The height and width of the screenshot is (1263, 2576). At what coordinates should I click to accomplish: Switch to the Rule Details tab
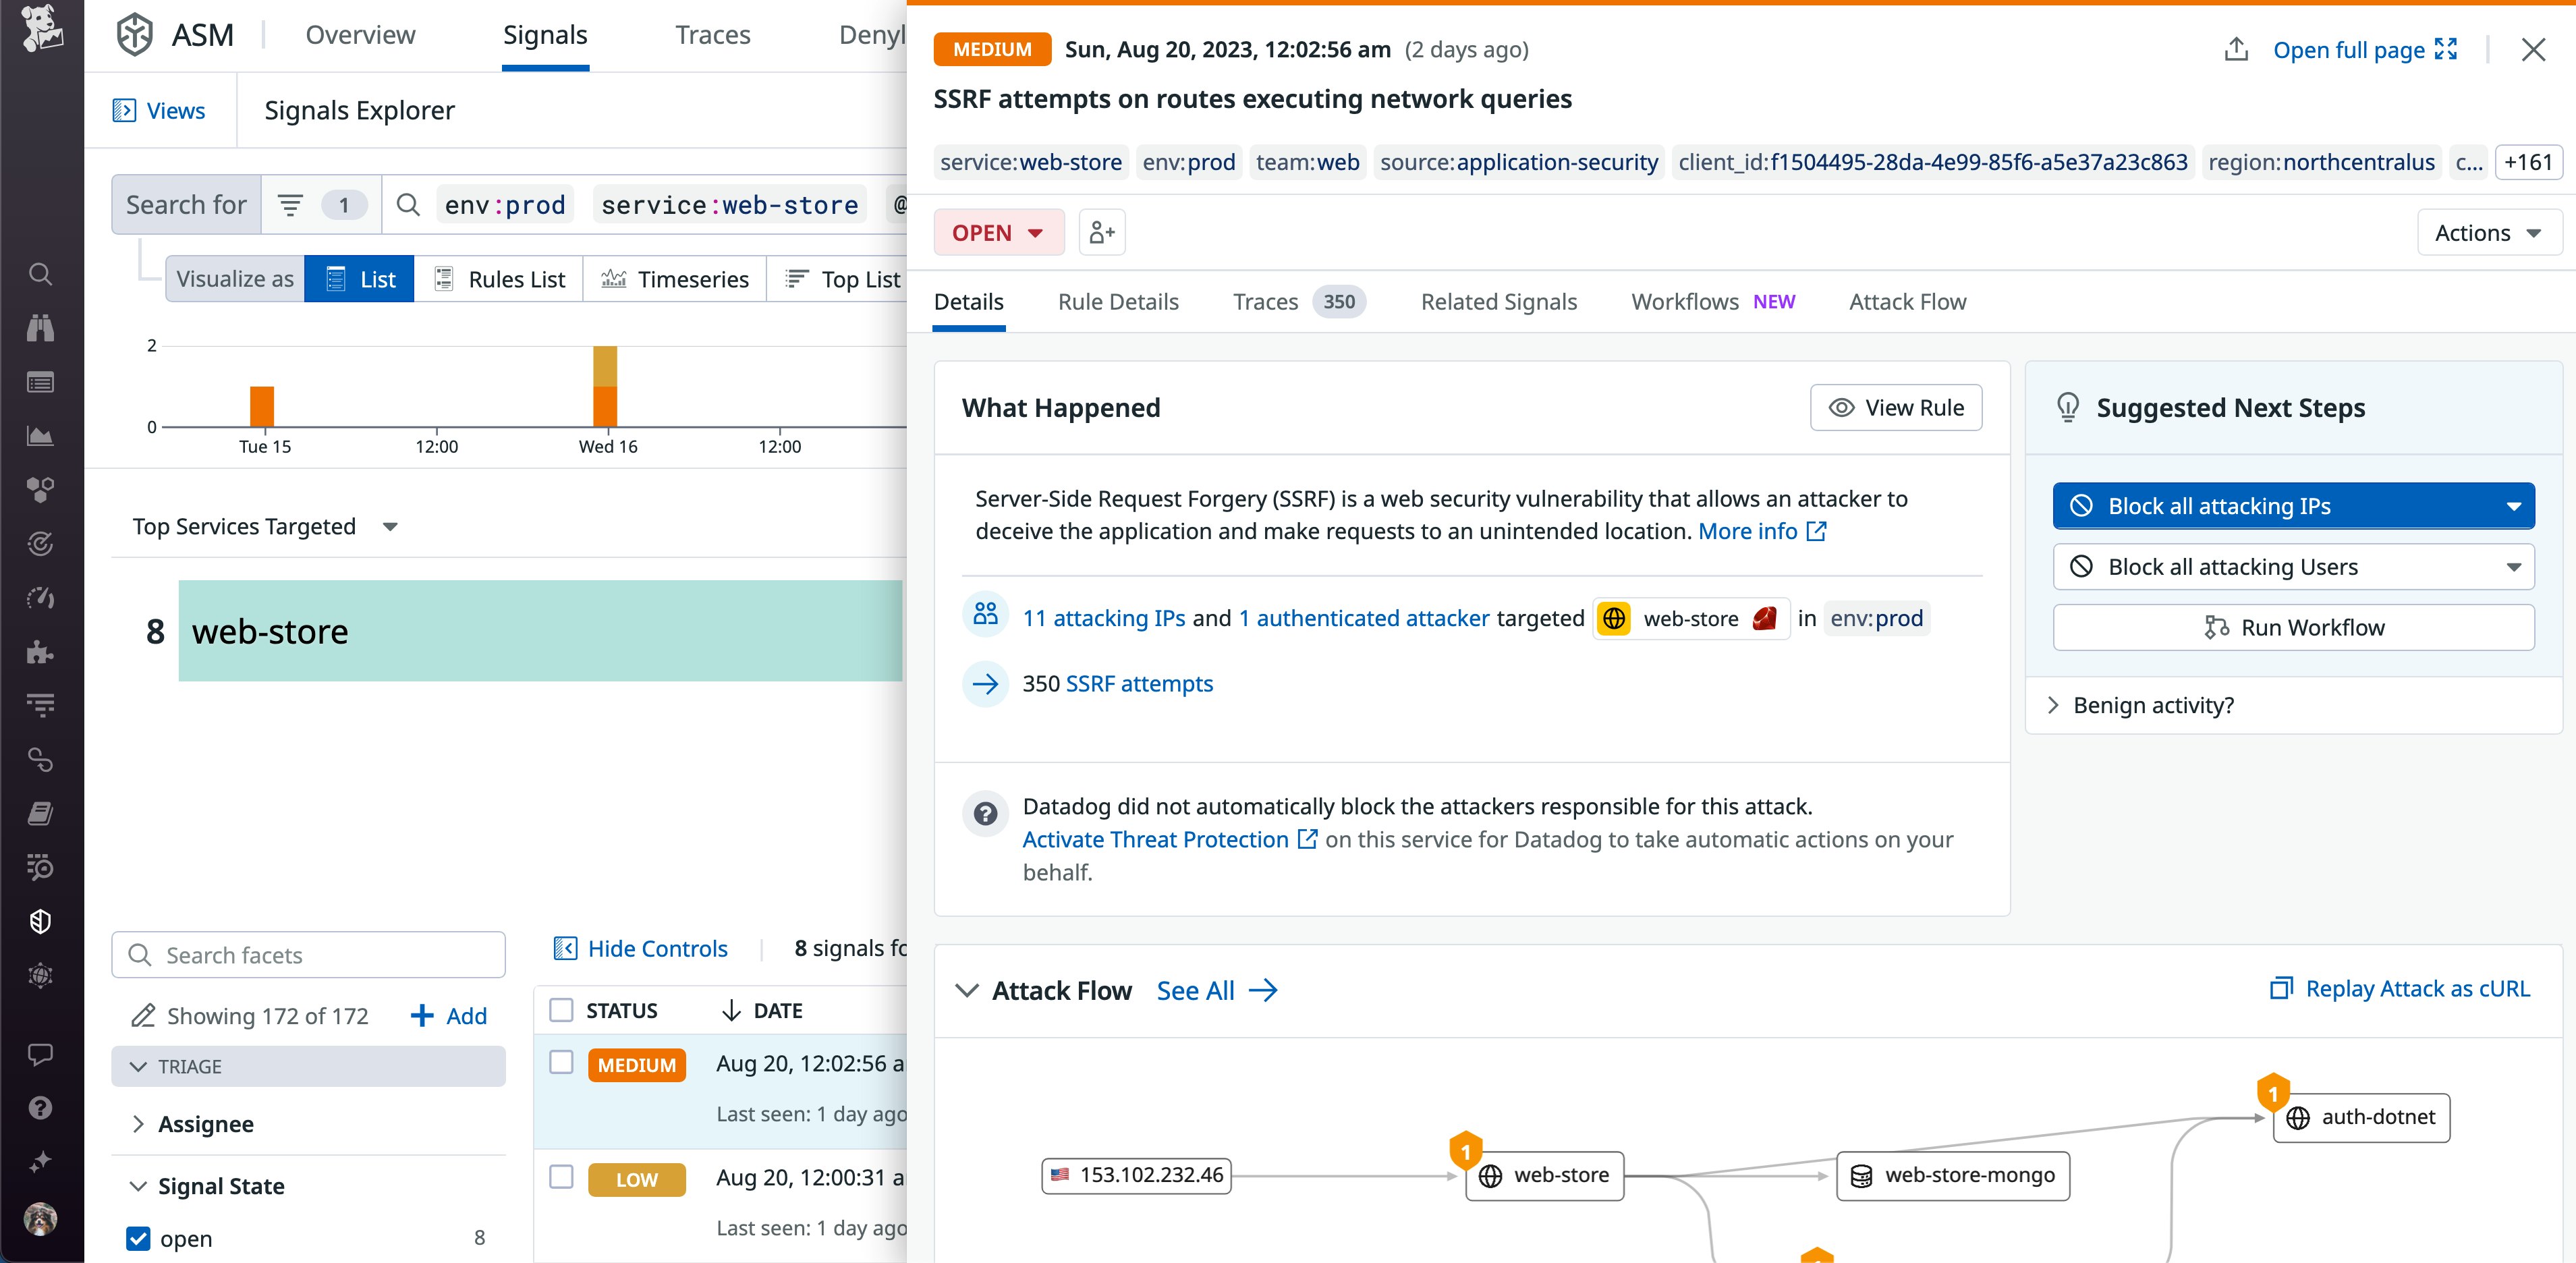(1118, 302)
